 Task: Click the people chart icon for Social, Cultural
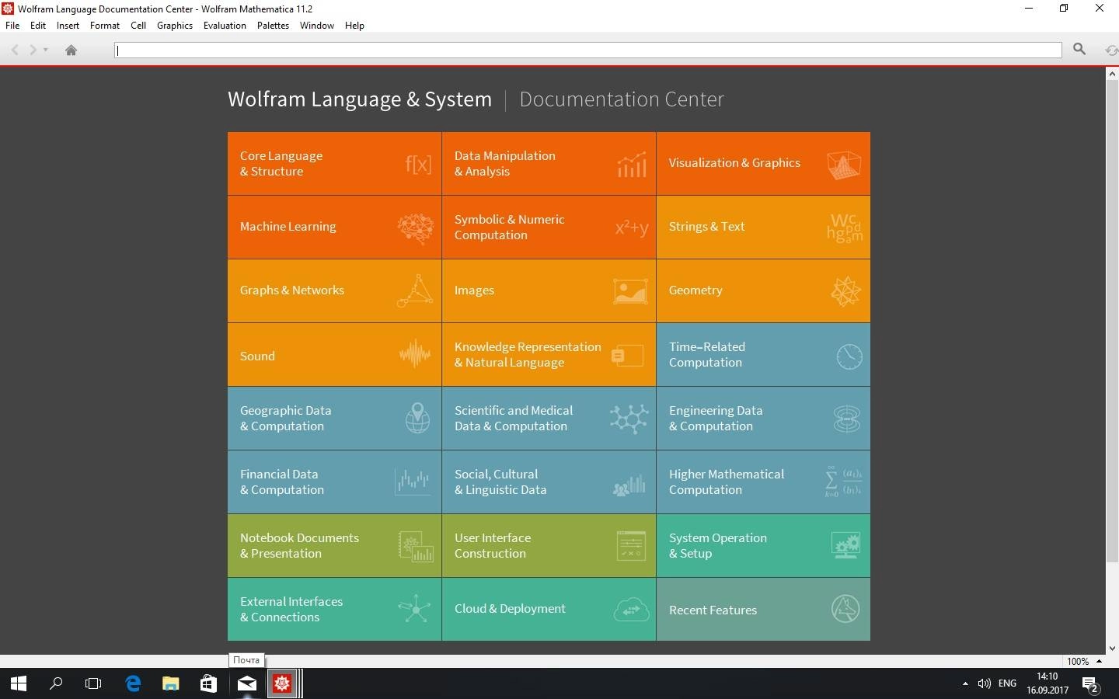pos(629,485)
